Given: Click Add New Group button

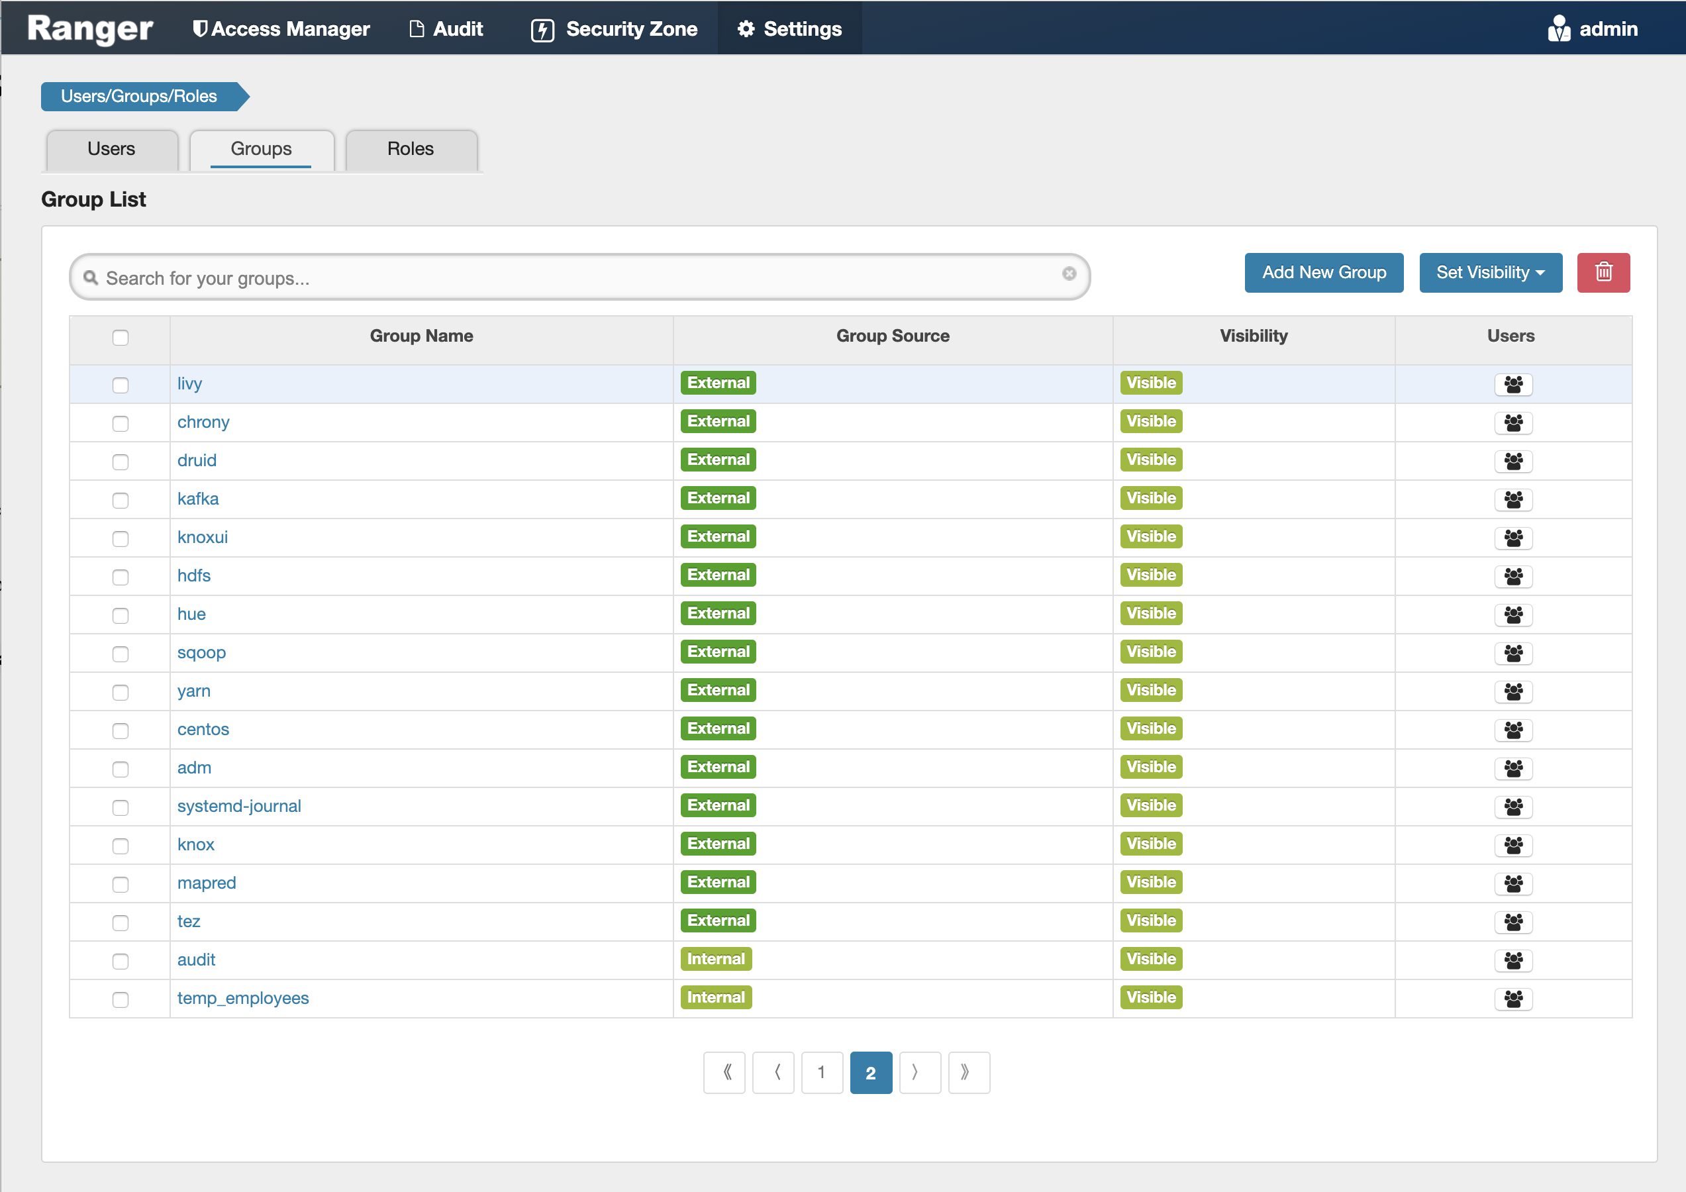Looking at the screenshot, I should [x=1323, y=272].
